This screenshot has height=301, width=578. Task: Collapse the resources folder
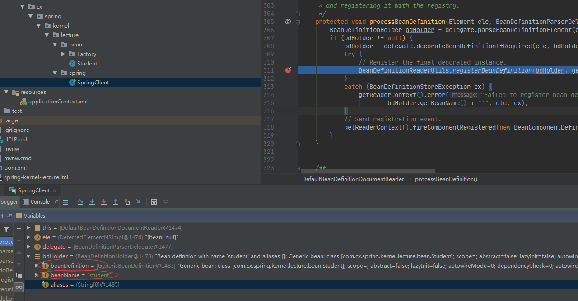point(6,92)
